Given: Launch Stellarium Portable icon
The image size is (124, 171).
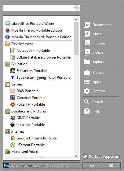Looking at the screenshot, I should point(13,71).
